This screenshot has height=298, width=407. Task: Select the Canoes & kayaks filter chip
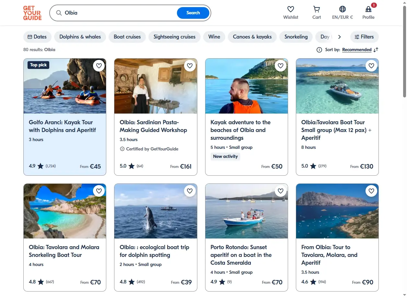pyautogui.click(x=252, y=37)
